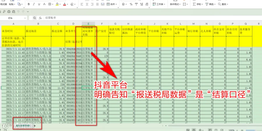This screenshot has height=131, width=262.
Task: Click the 达人补贴 header cell
Action: (x=206, y=31)
